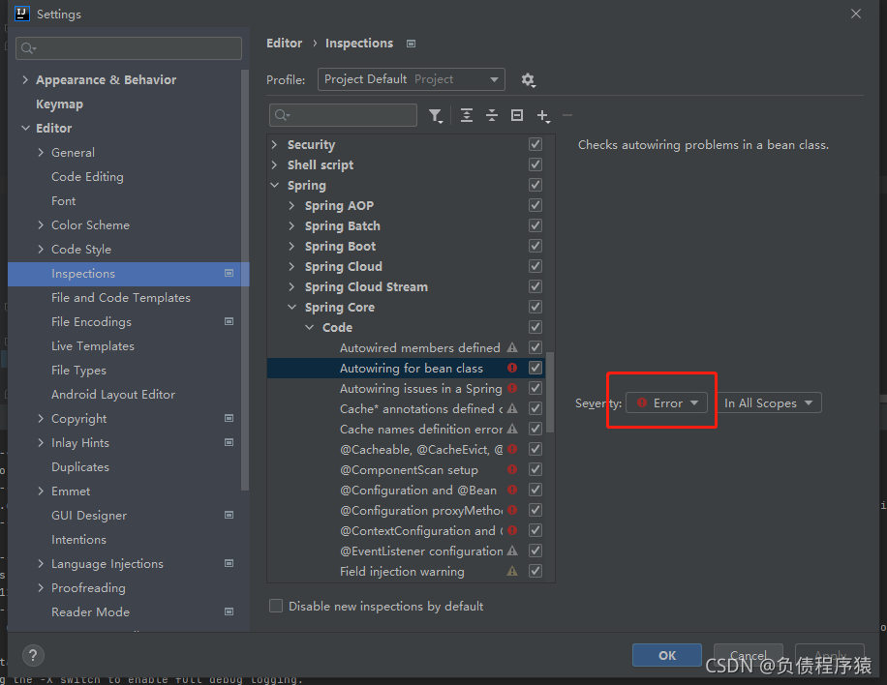Open the Keymap settings page
The height and width of the screenshot is (685, 887).
(x=59, y=104)
